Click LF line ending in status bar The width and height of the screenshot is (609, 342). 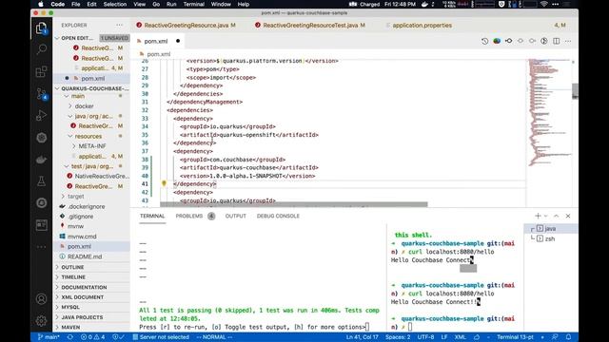click(444, 337)
